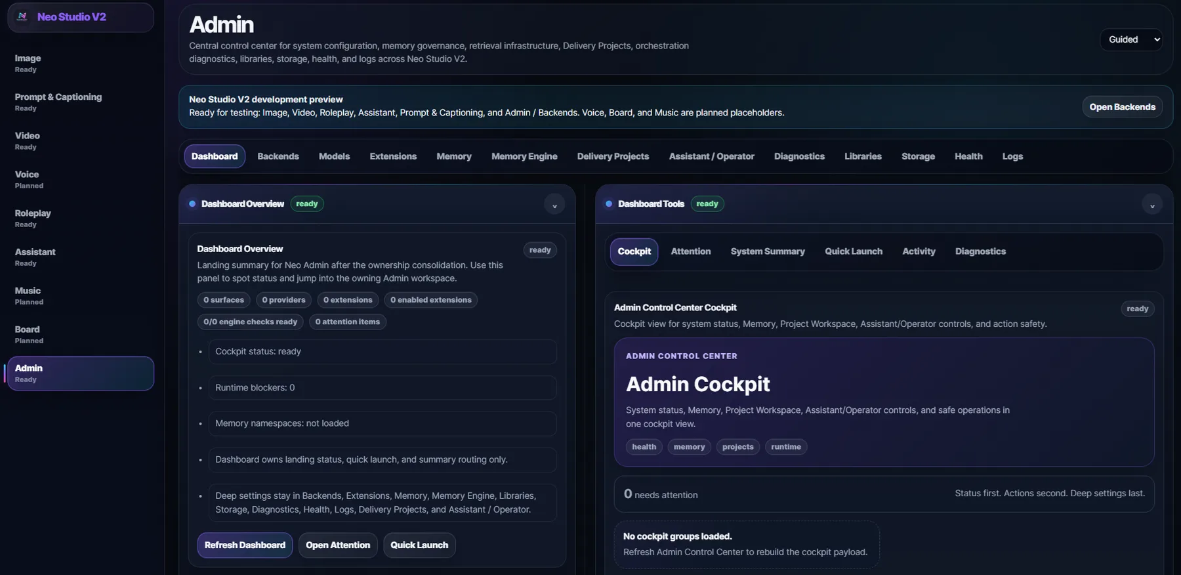Image resolution: width=1181 pixels, height=575 pixels.
Task: Click the Refresh Dashboard button
Action: tap(245, 545)
